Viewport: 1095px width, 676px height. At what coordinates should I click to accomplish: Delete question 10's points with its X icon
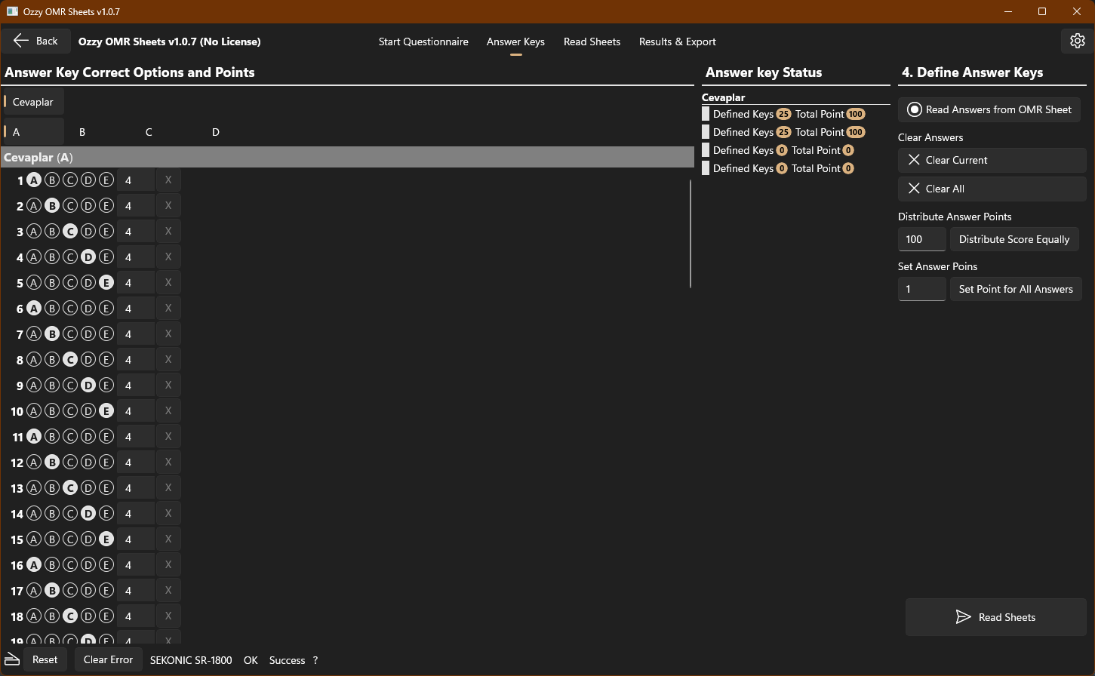(168, 410)
